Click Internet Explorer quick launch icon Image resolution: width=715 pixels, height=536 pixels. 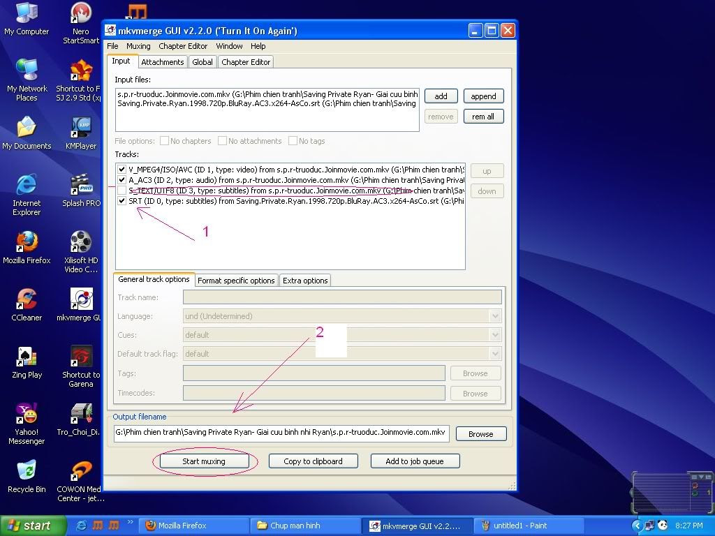[x=82, y=526]
